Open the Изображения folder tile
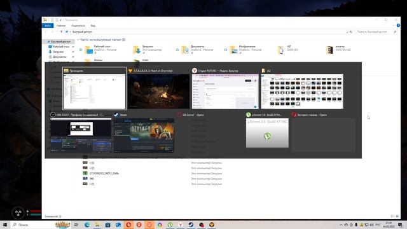 tap(245, 50)
